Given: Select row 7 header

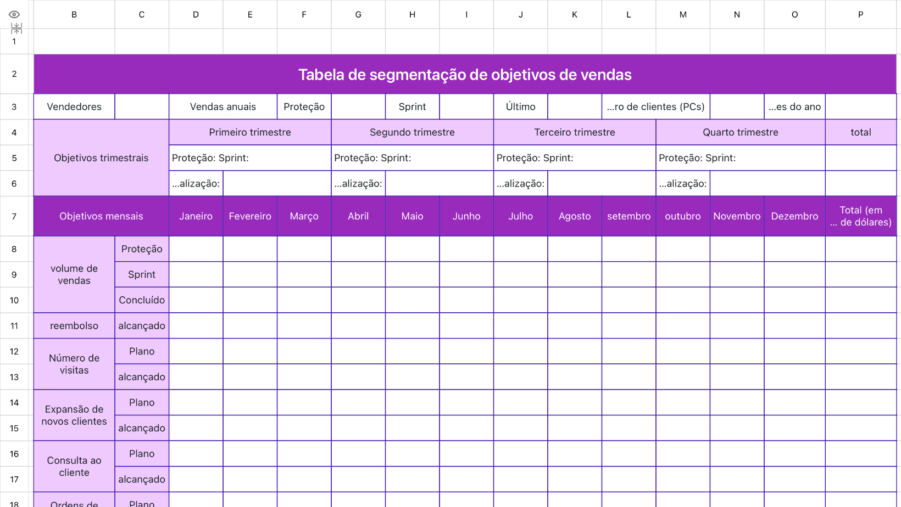Looking at the screenshot, I should pyautogui.click(x=14, y=216).
